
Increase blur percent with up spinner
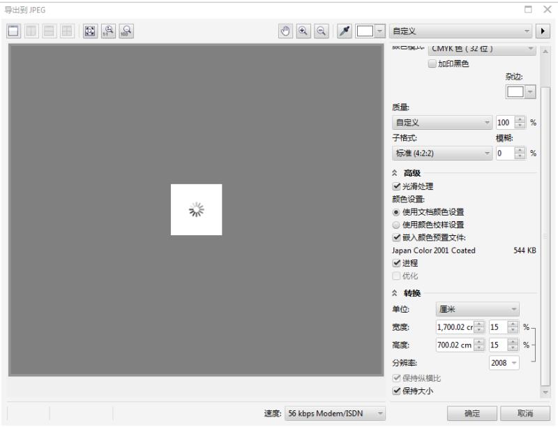click(x=520, y=150)
